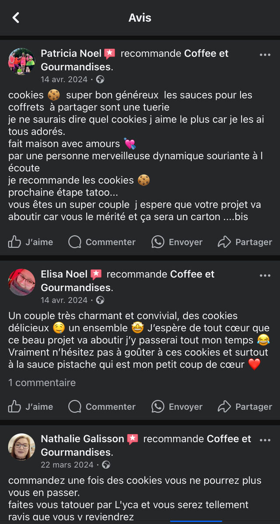Click the globe privacy icon on Nathalie's review
The width and height of the screenshot is (280, 524).
(x=106, y=465)
